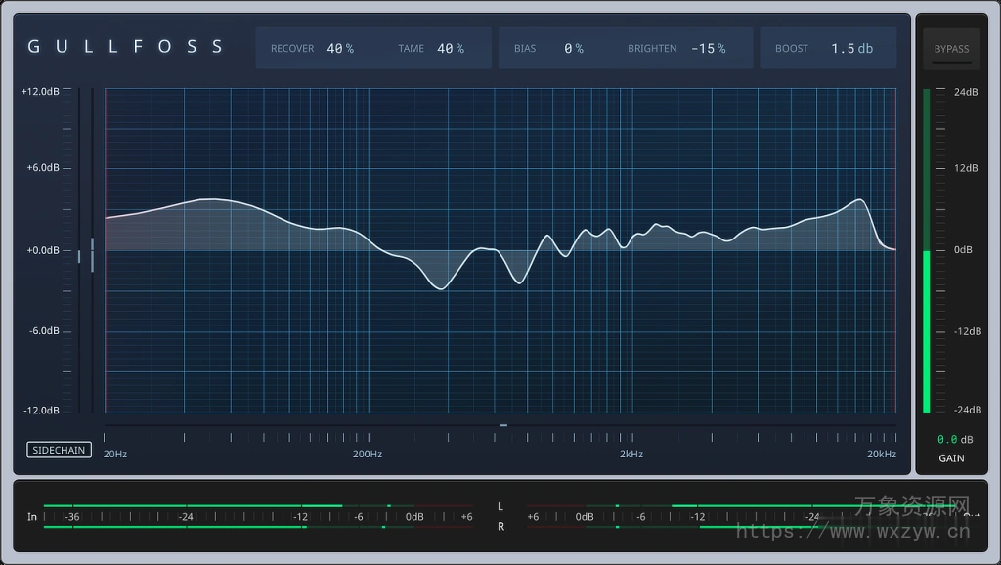
Task: Click the GULLFOSS logo
Action: (125, 46)
